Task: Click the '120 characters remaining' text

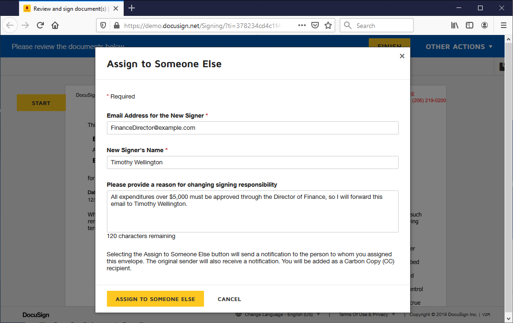Action: [141, 236]
